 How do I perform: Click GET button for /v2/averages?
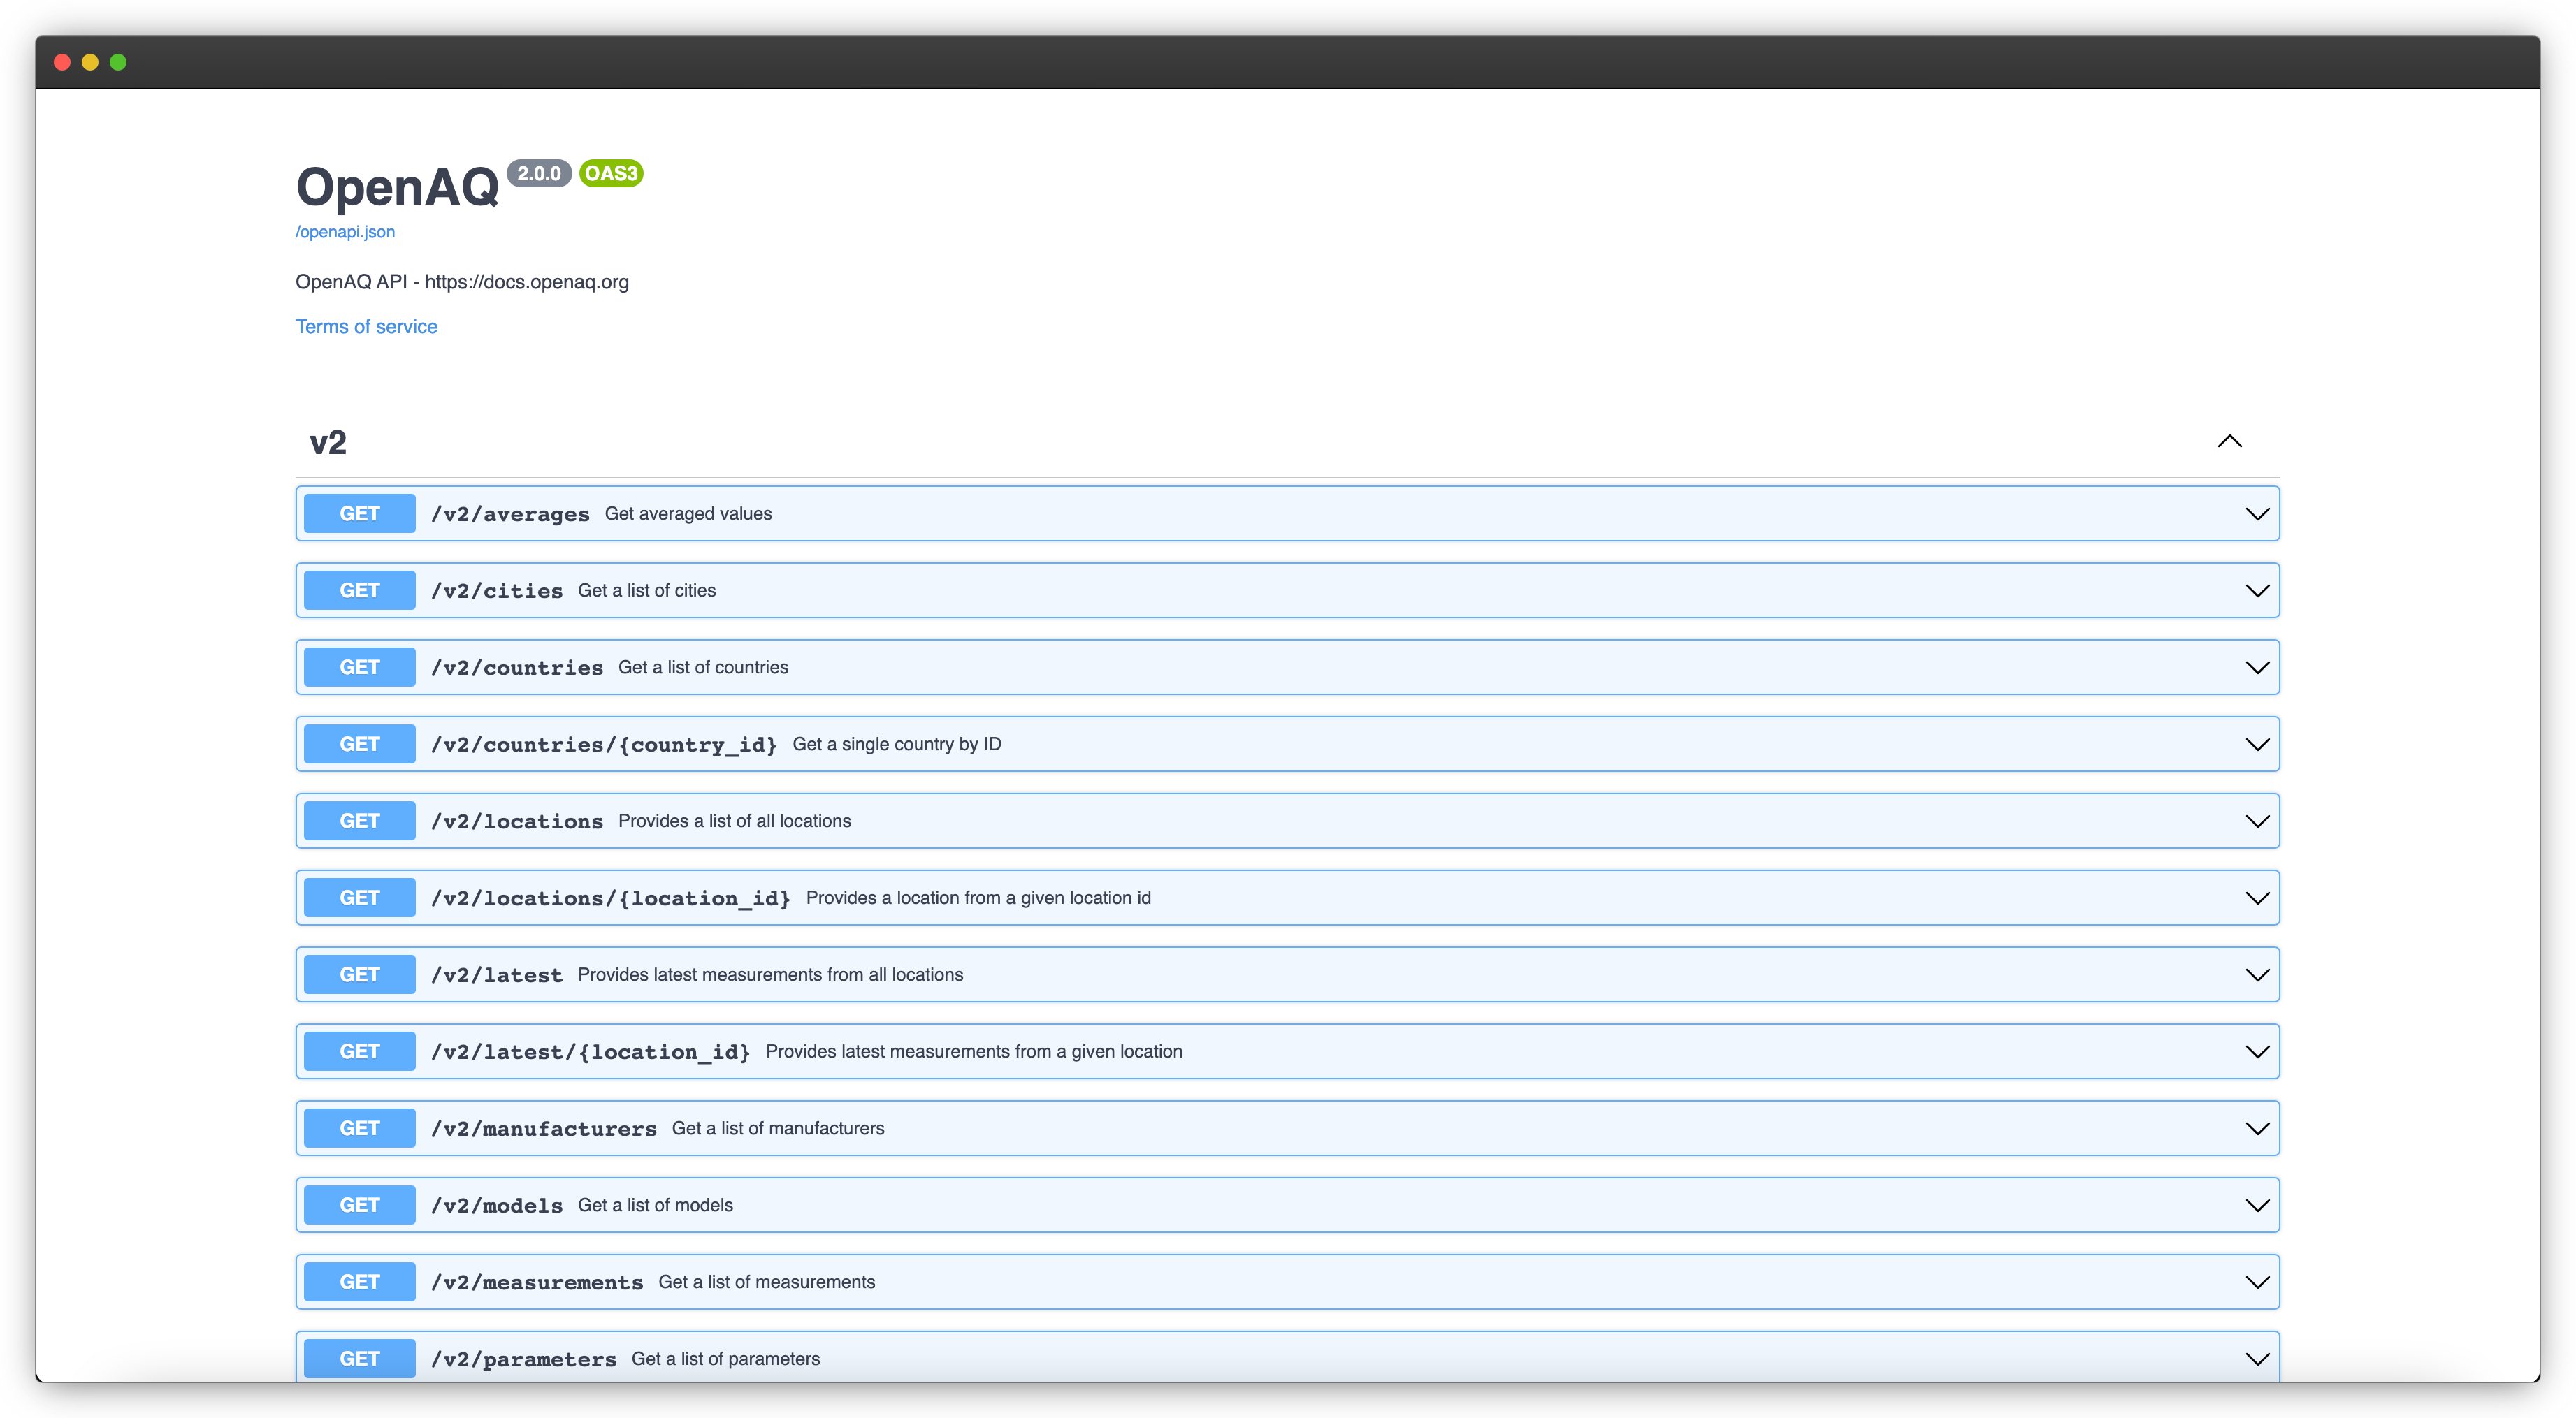coord(359,513)
